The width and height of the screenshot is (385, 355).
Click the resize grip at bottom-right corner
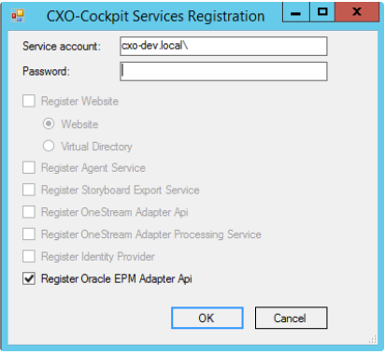(373, 339)
